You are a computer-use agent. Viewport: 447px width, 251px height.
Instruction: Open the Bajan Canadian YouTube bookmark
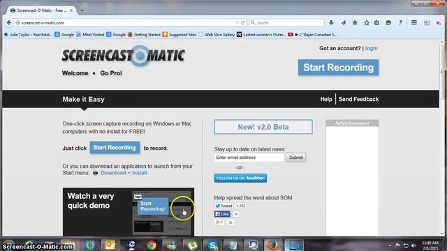coord(312,34)
